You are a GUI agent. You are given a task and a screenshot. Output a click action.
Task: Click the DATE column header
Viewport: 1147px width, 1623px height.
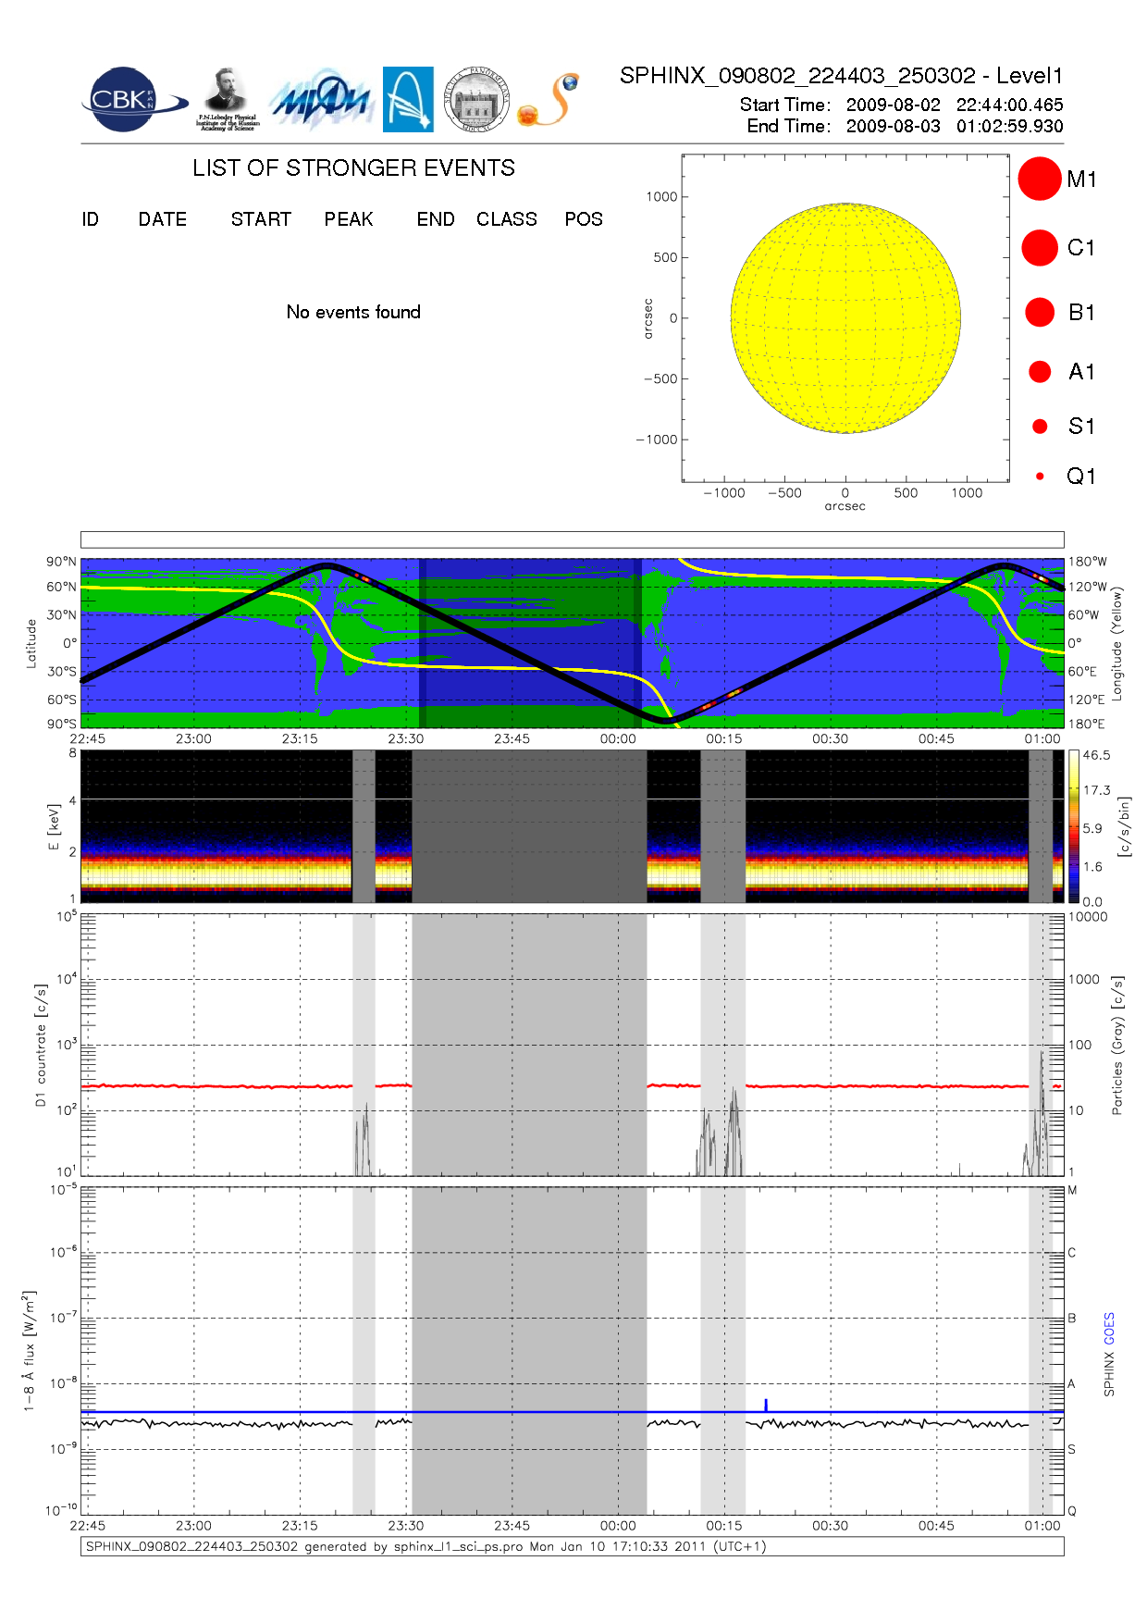click(x=163, y=219)
